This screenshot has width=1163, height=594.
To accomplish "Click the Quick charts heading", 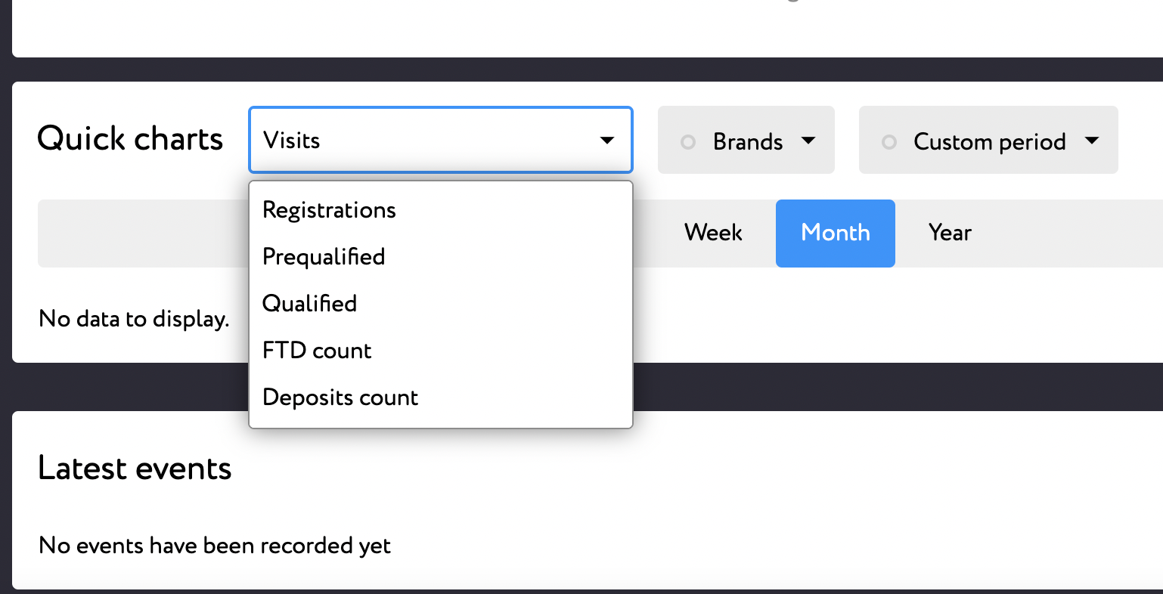I will pos(130,139).
